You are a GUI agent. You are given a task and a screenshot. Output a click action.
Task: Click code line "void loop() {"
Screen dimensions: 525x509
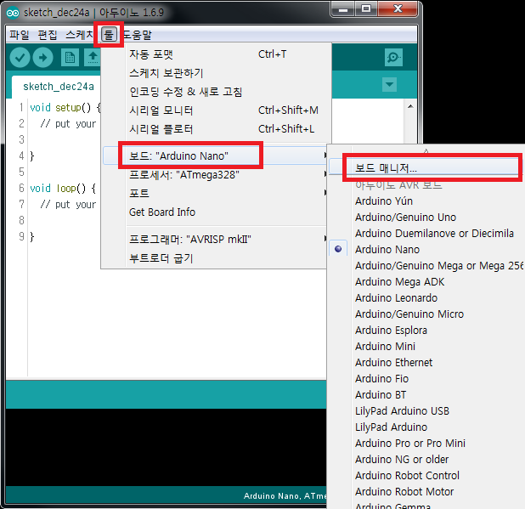pyautogui.click(x=63, y=188)
